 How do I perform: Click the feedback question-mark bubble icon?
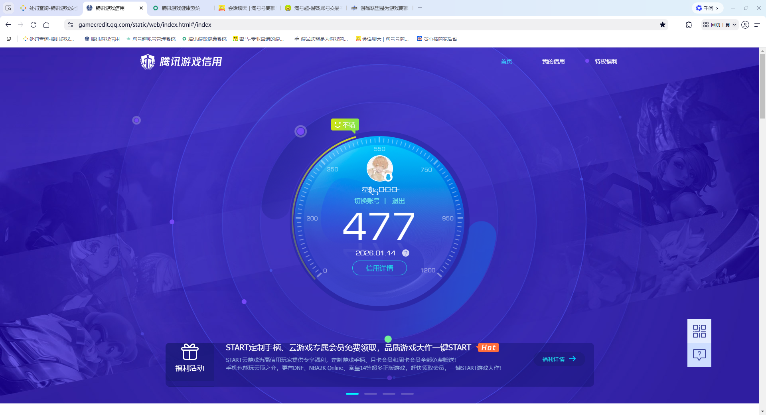click(x=699, y=354)
